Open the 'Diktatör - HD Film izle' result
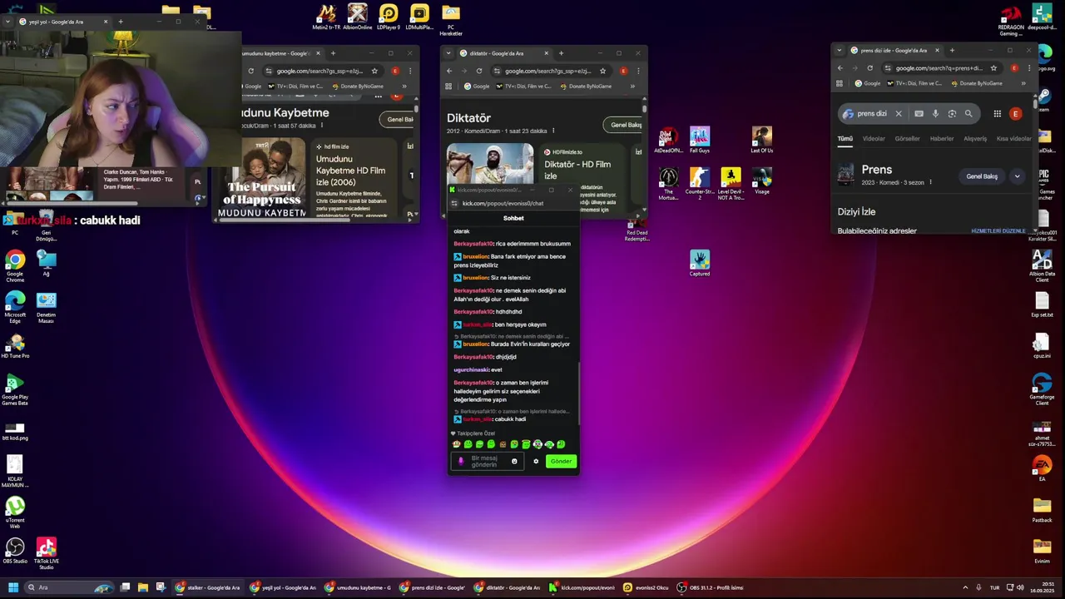Screen dimensions: 1065x599 577,170
